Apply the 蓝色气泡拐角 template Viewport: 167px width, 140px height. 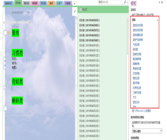(138, 40)
